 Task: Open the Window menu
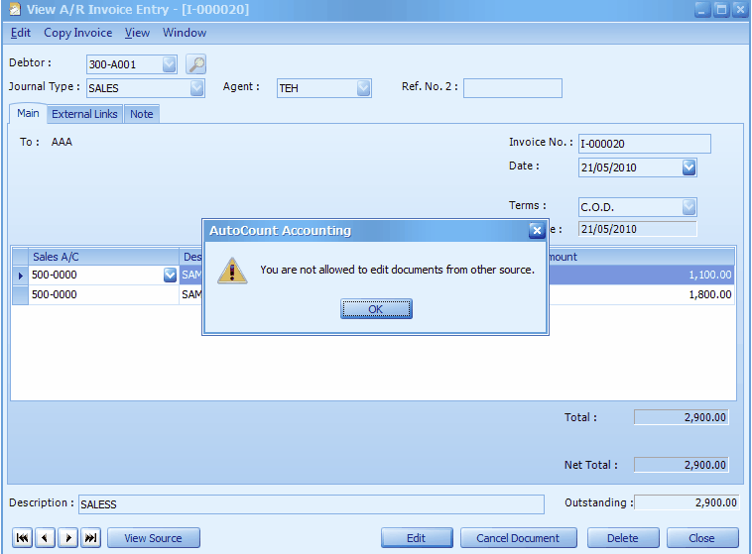185,33
